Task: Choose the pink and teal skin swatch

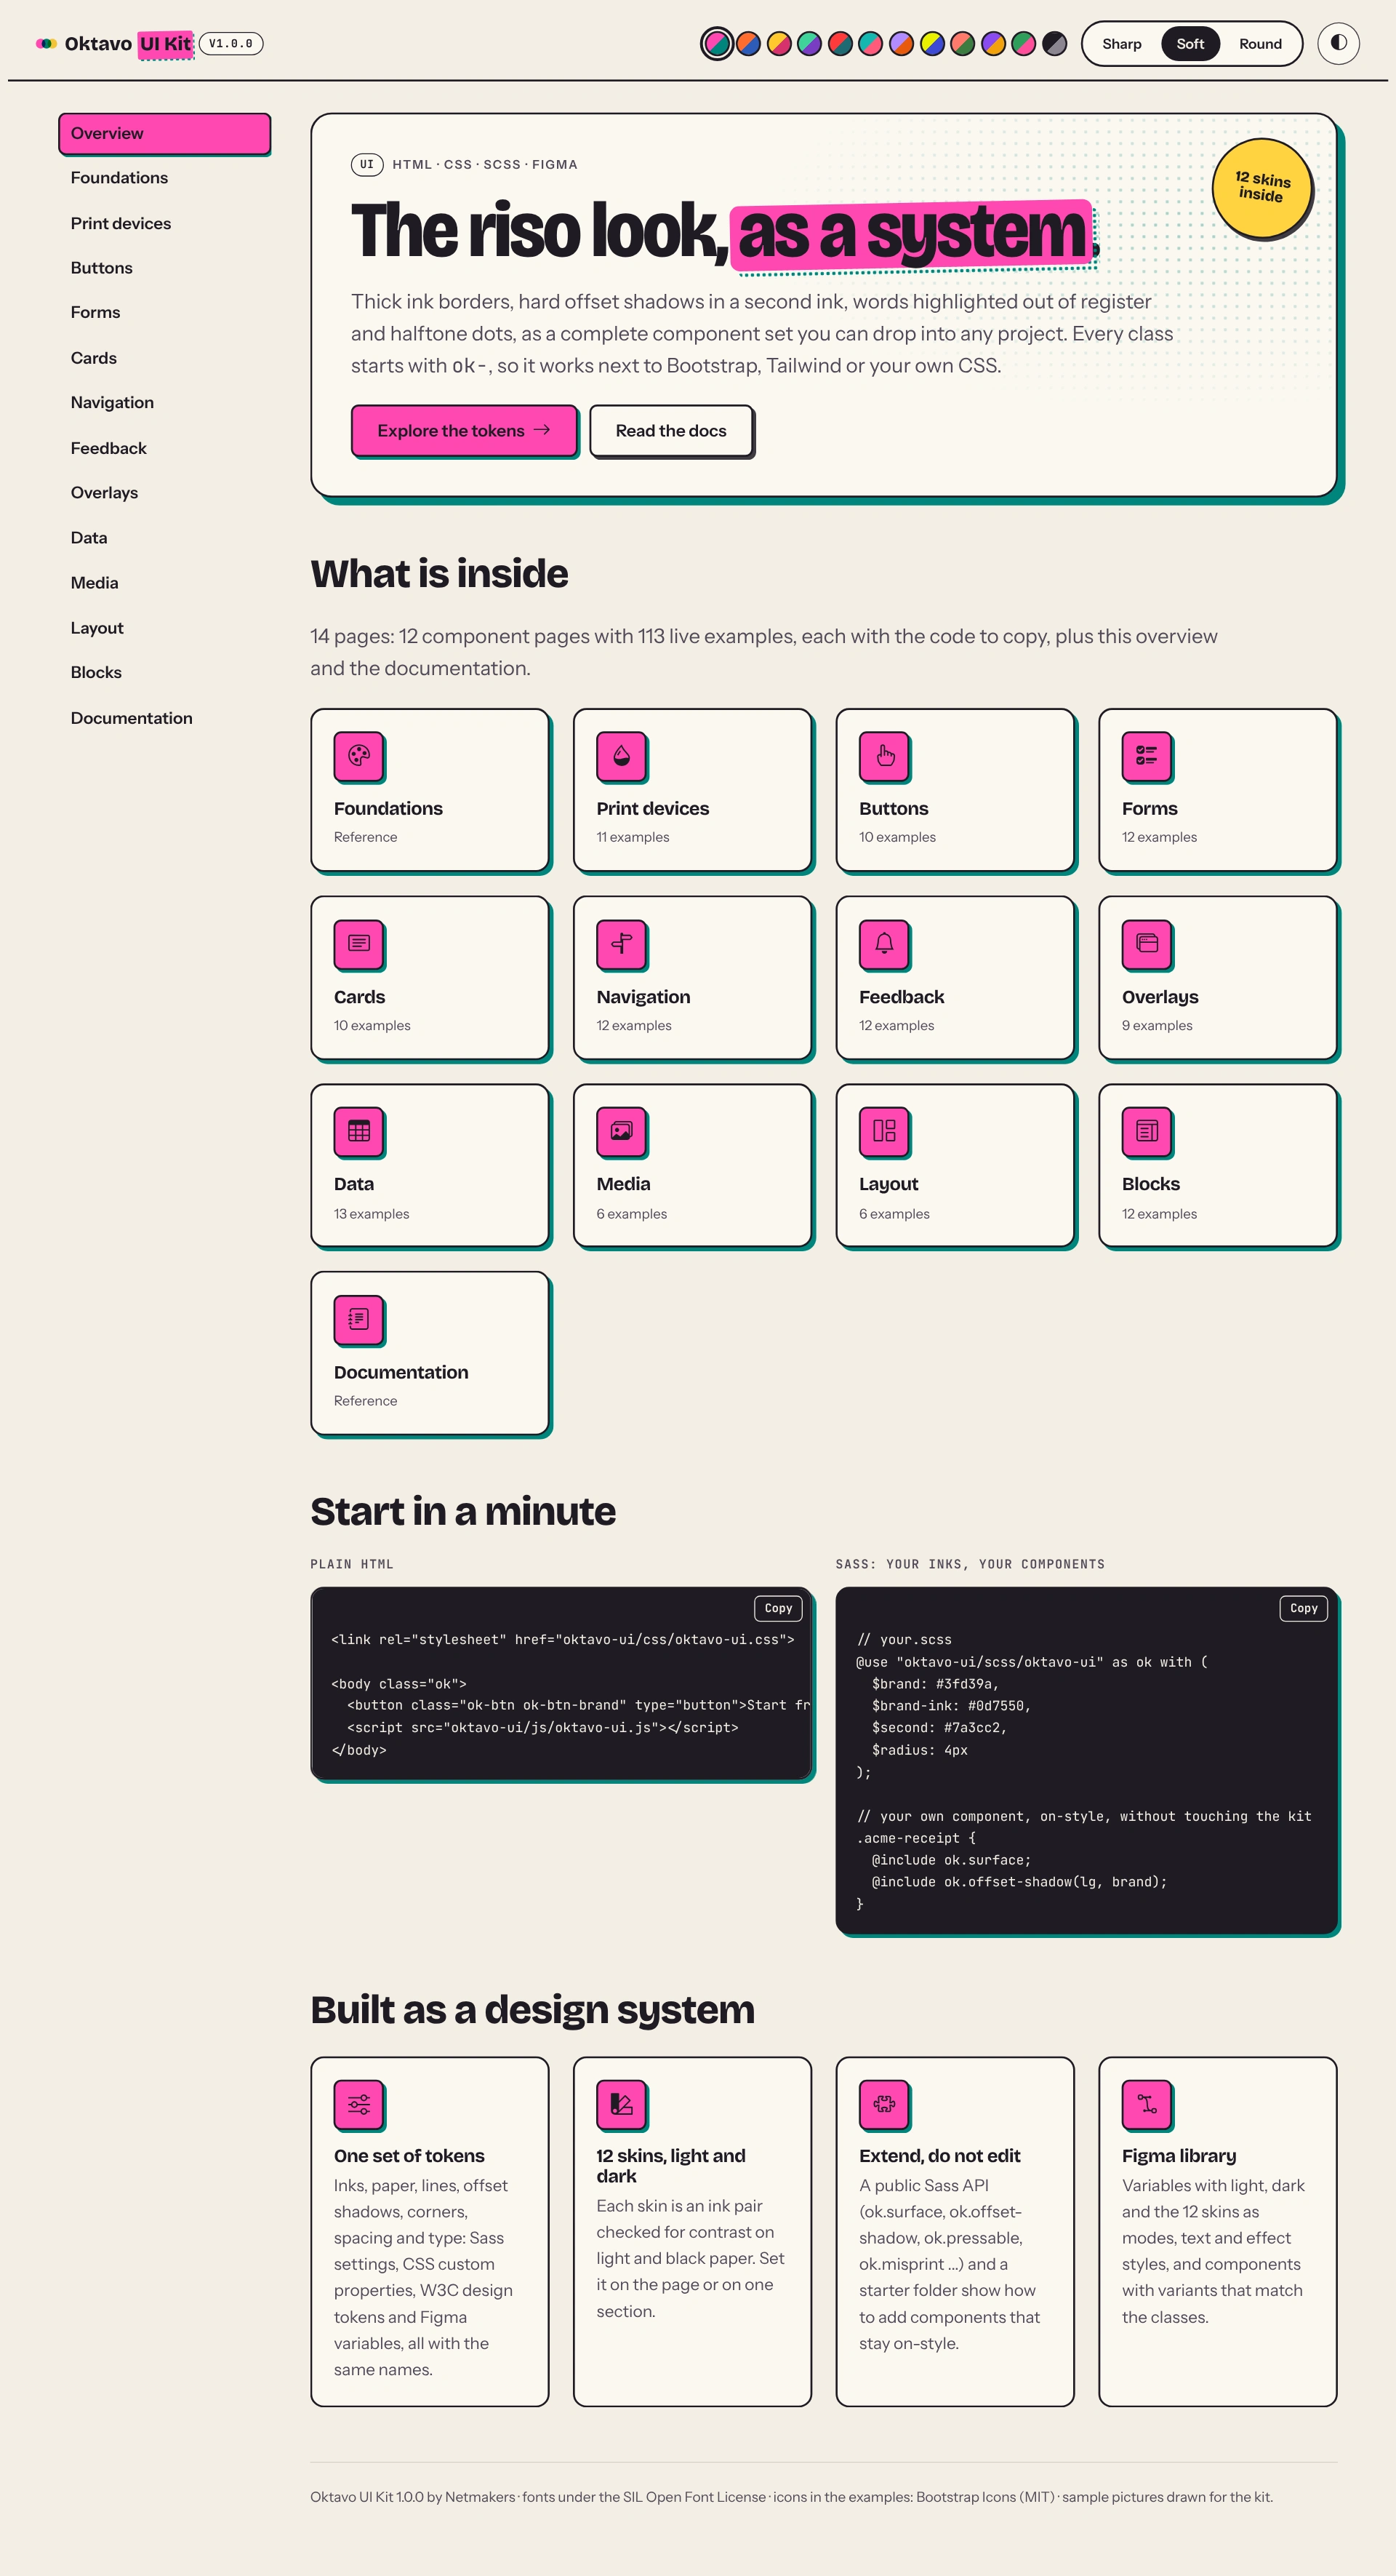Action: (x=718, y=44)
